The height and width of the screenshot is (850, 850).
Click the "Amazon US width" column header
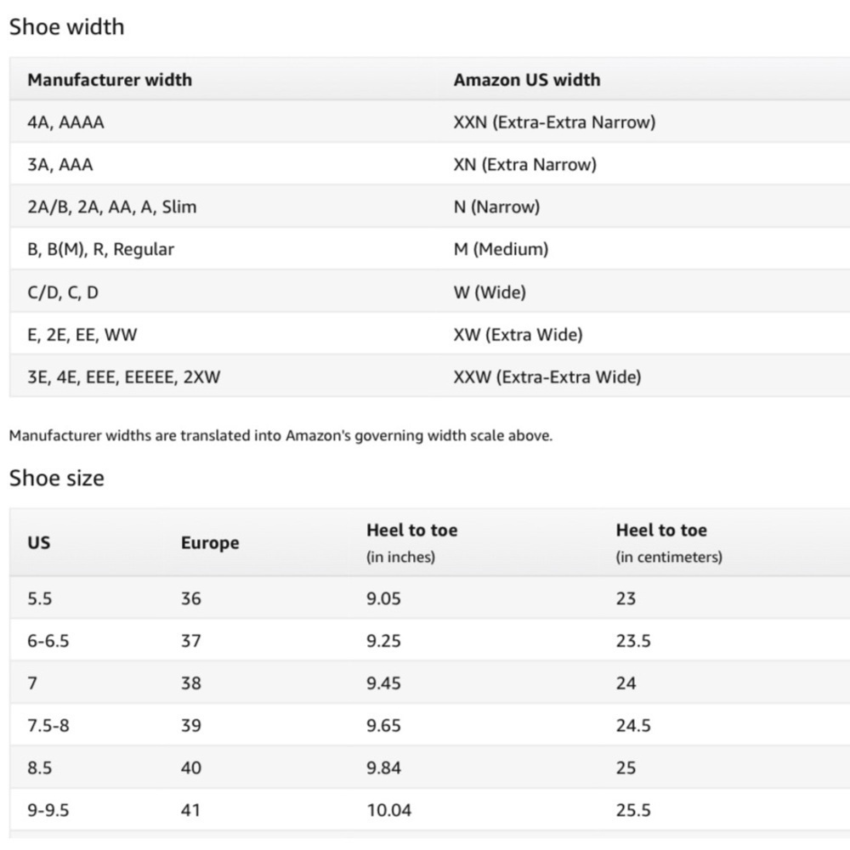coord(526,80)
